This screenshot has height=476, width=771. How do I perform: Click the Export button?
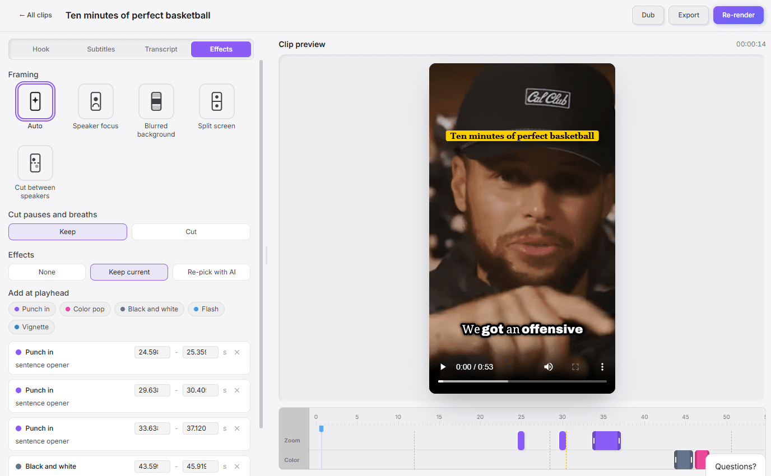[x=689, y=15]
